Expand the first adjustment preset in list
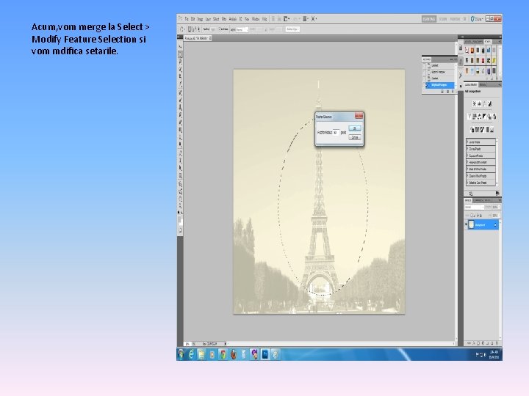 [467, 142]
